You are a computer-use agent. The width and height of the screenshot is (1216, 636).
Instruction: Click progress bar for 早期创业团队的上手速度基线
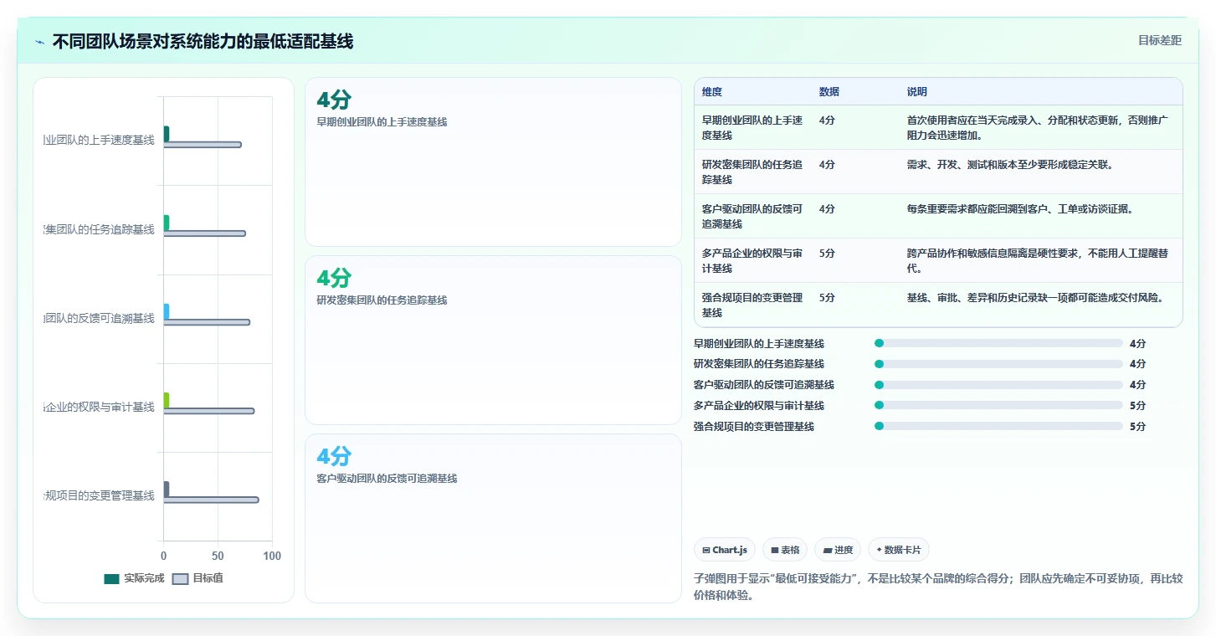pyautogui.click(x=998, y=343)
